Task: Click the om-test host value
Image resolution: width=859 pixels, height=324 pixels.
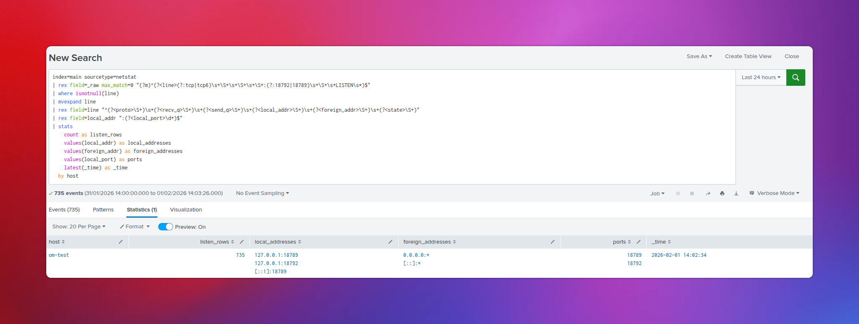Action: coord(59,255)
